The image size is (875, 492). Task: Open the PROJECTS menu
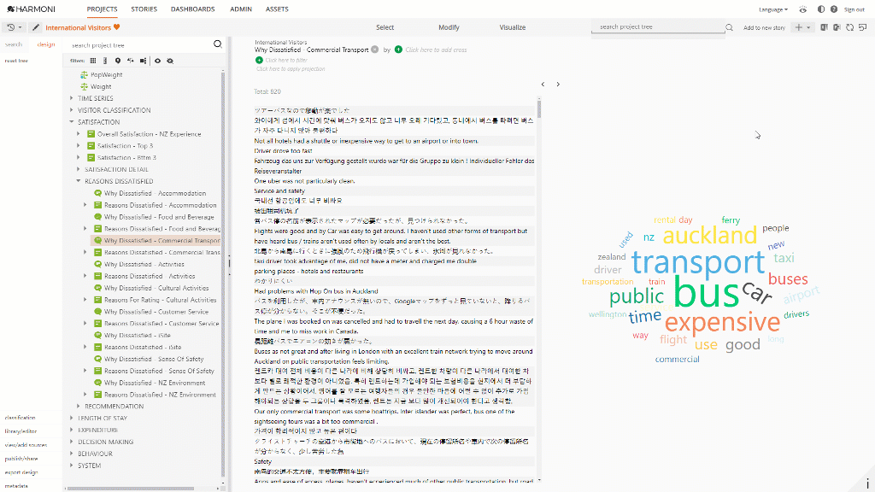103,9
